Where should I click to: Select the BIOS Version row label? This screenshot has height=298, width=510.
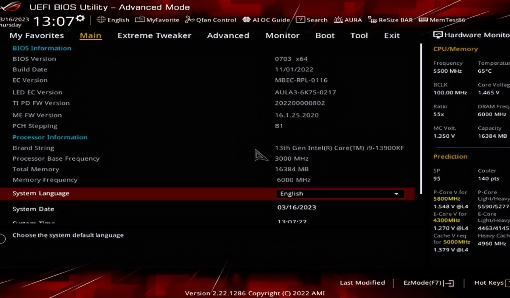click(34, 59)
